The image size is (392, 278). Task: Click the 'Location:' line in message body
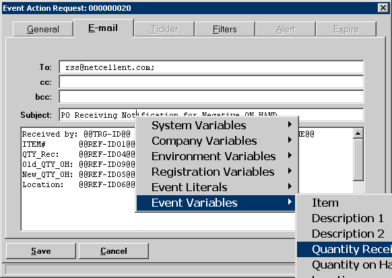79,184
